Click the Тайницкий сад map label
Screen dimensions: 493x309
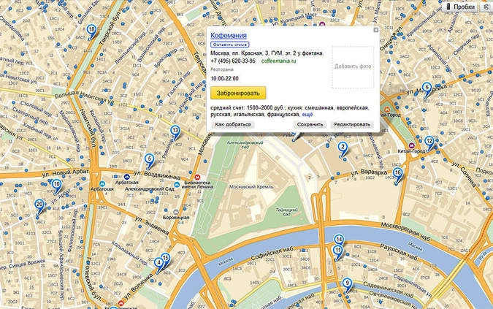[287, 212]
